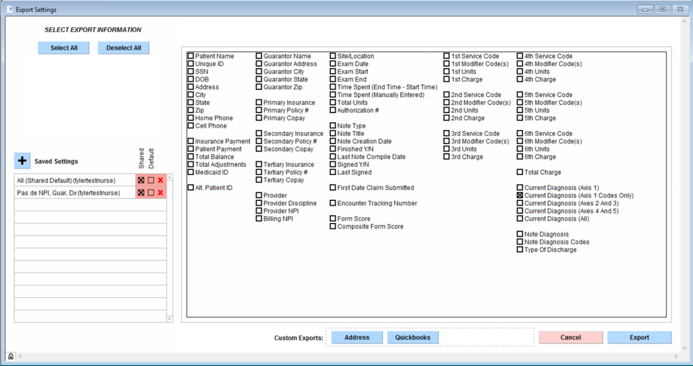
Task: Choose the Quickbooks custom export
Action: (x=412, y=337)
